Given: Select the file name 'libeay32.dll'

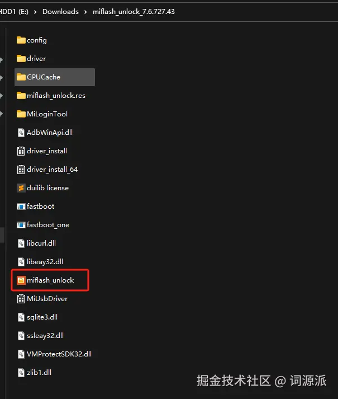Looking at the screenshot, I should tap(45, 261).
